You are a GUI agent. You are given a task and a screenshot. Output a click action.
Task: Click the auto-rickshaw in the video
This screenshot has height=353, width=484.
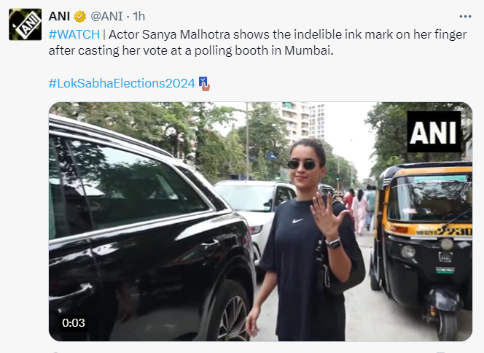[x=423, y=233]
